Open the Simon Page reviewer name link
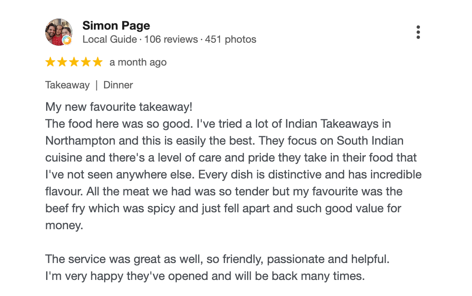This screenshot has width=472, height=296. tap(116, 26)
